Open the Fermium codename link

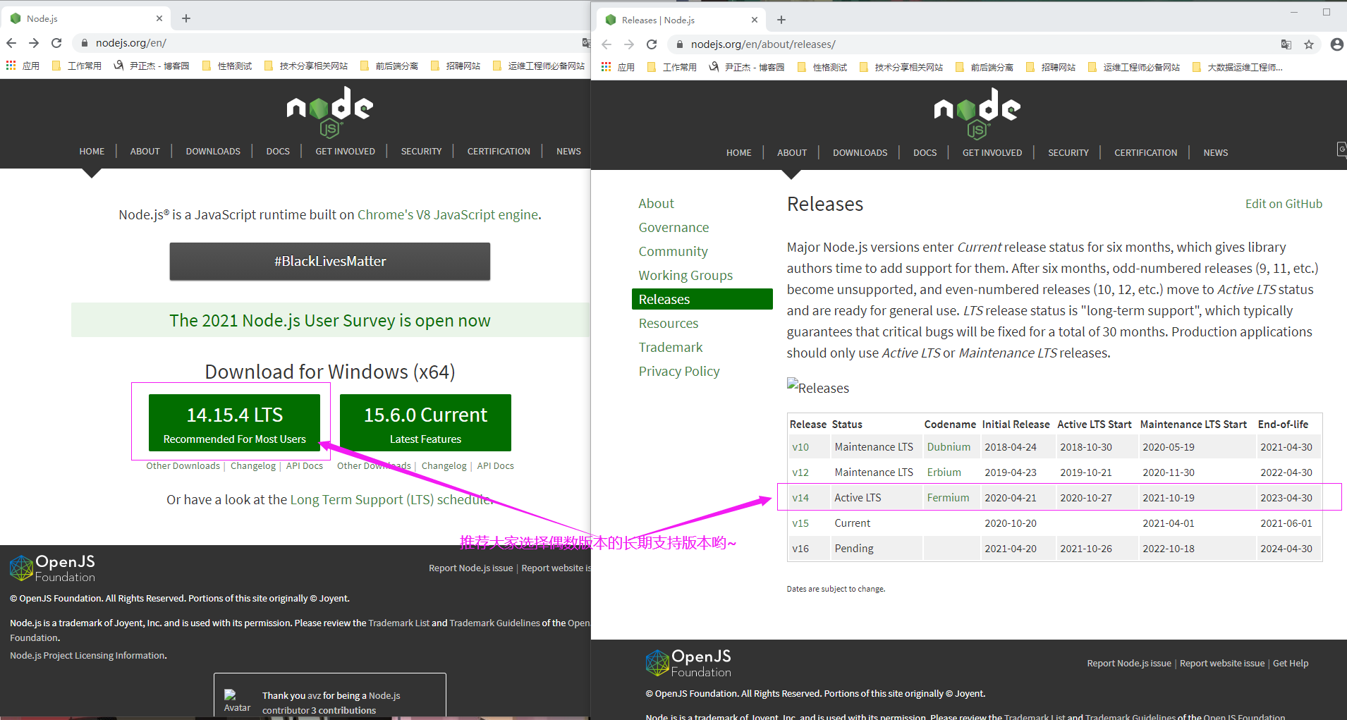coord(948,498)
